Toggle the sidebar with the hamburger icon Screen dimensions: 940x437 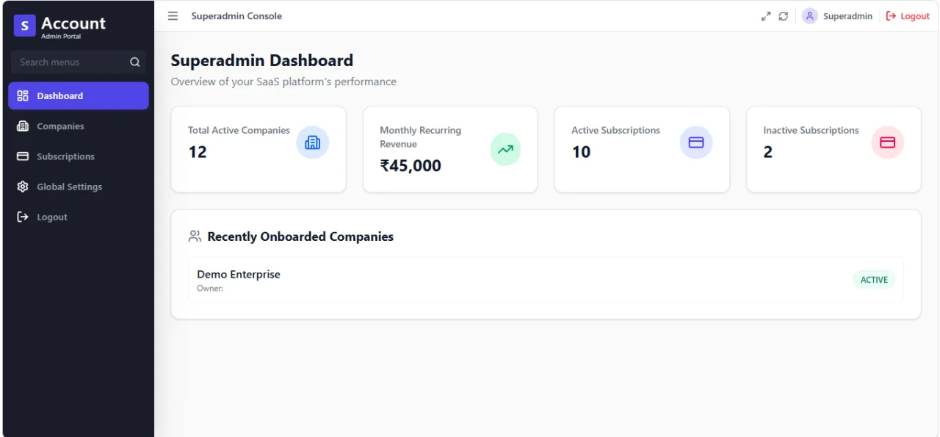pos(173,15)
